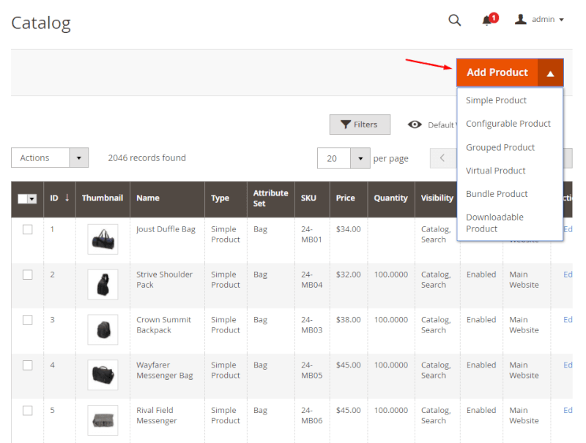
Task: Click the Crown Summit Backpack thumbnail
Action: click(x=103, y=330)
